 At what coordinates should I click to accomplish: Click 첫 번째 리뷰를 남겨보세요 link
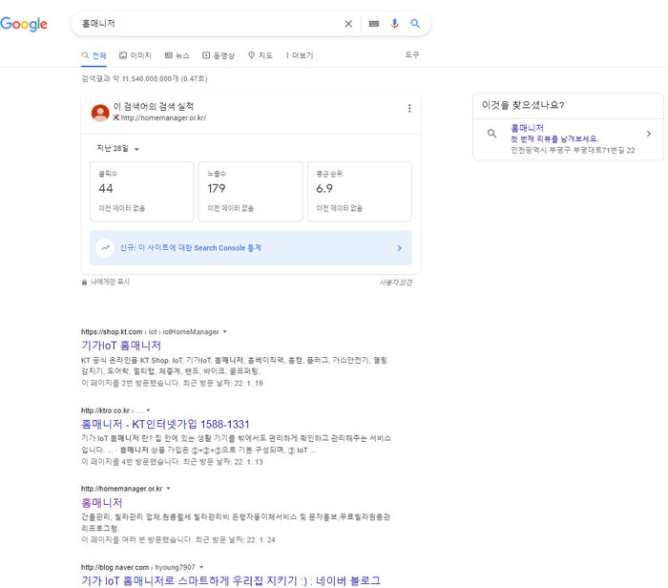tap(554, 139)
